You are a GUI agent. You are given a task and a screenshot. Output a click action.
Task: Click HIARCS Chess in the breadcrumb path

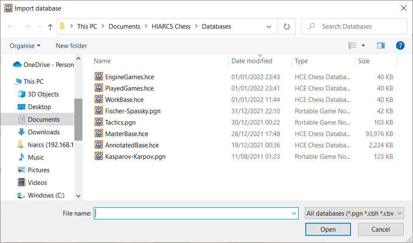171,27
